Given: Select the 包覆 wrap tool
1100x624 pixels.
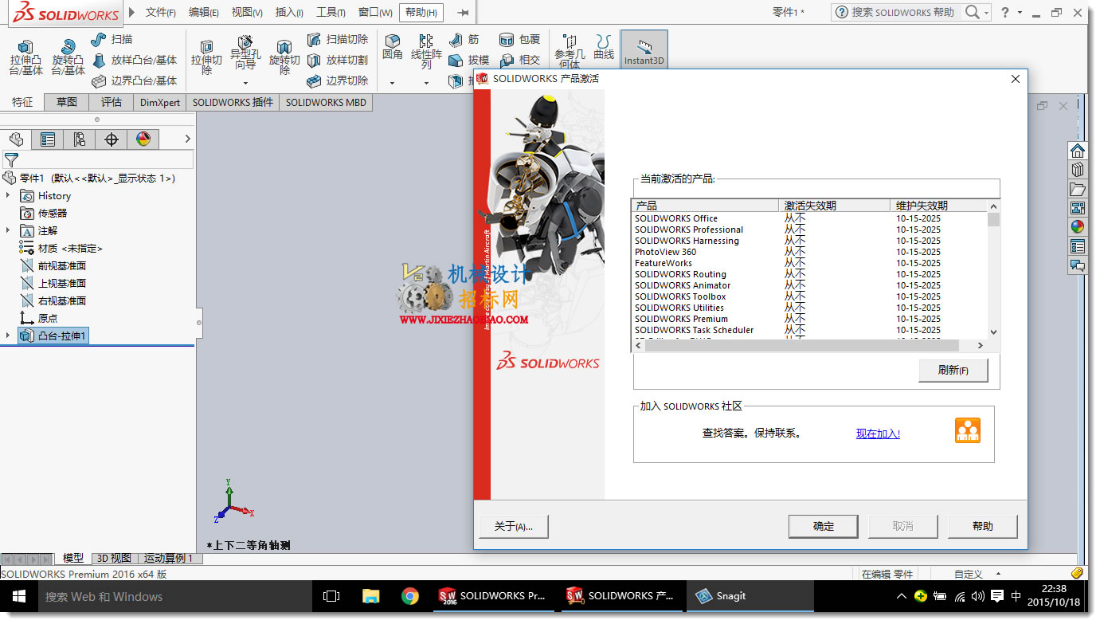Looking at the screenshot, I should (519, 39).
